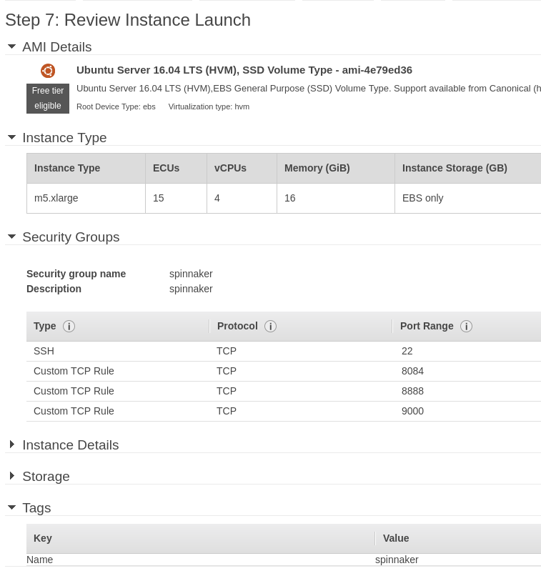
Task: Click port range 8888
Action: tap(412, 391)
